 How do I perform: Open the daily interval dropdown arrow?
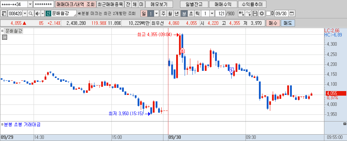coord(156,14)
